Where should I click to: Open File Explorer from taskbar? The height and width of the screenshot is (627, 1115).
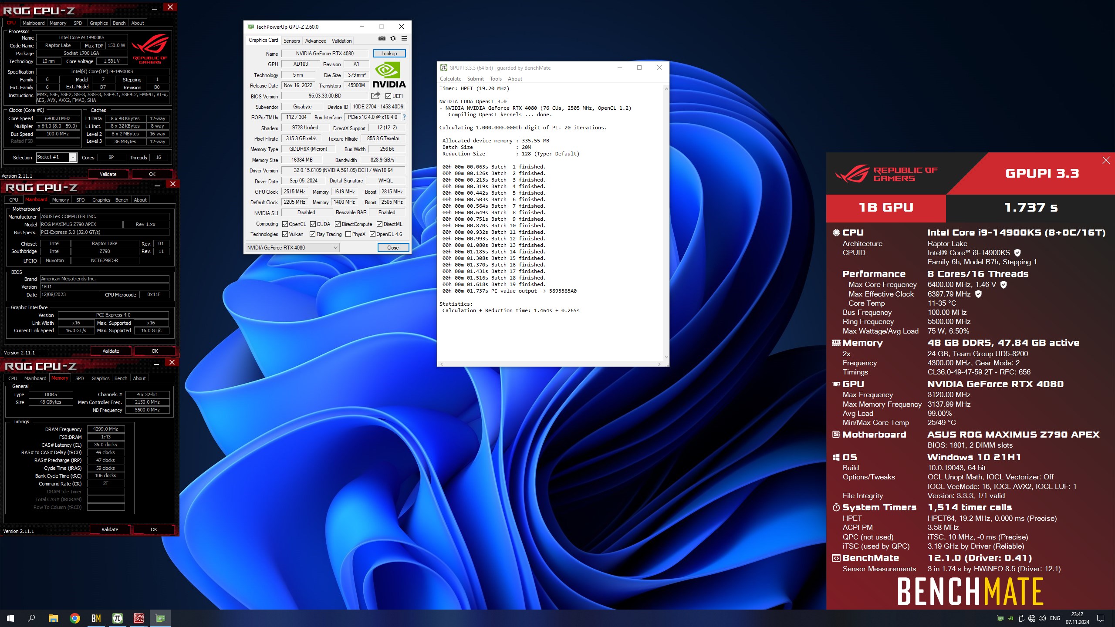pyautogui.click(x=53, y=618)
